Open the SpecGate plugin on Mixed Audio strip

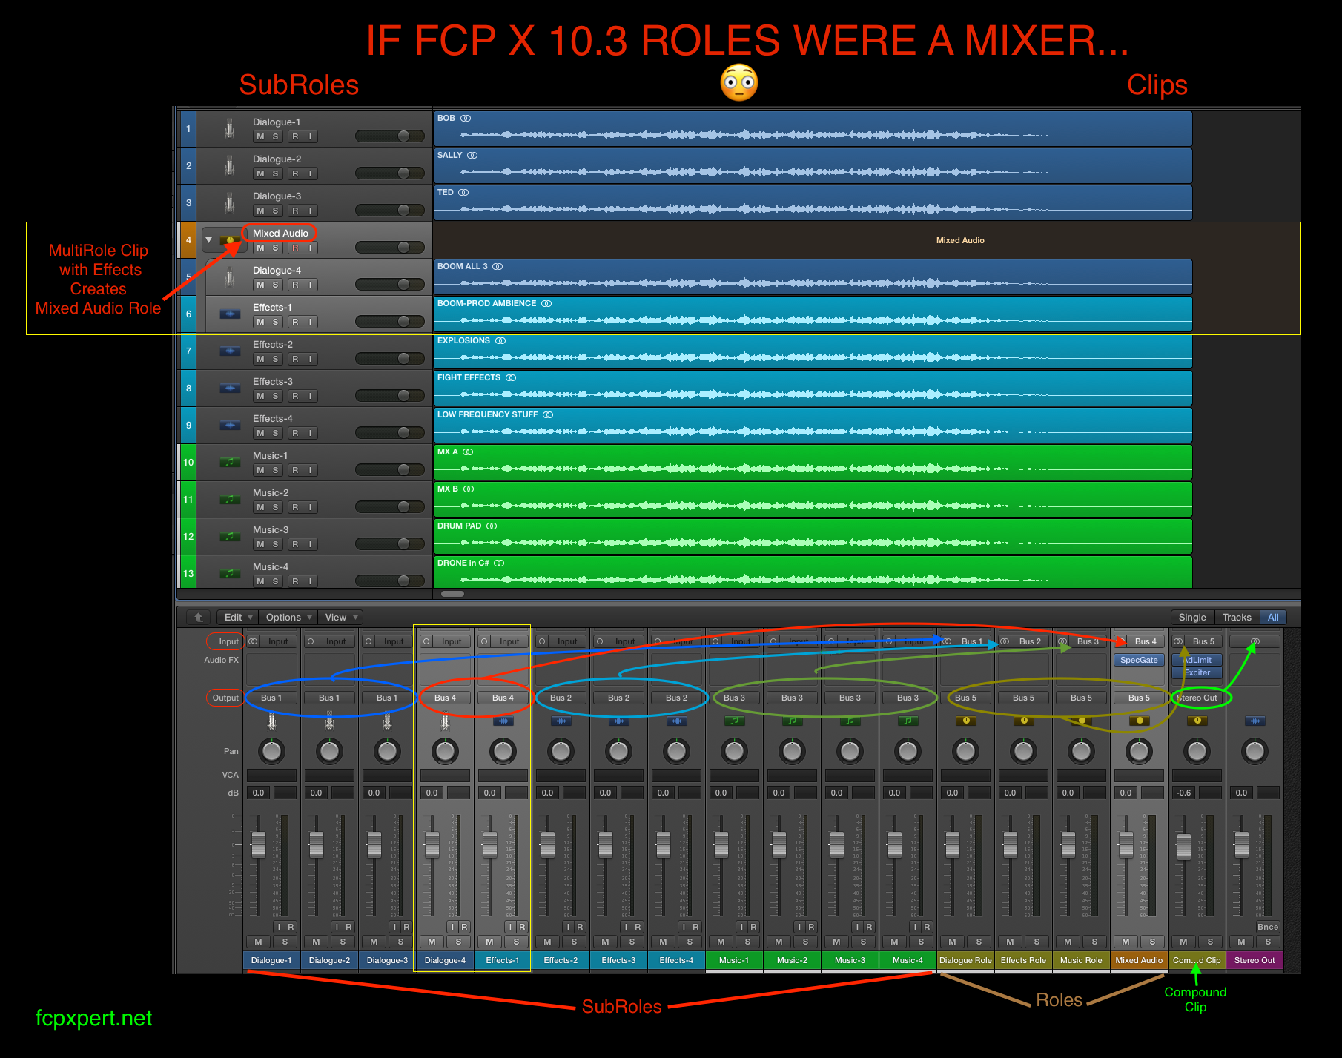[x=1139, y=660]
